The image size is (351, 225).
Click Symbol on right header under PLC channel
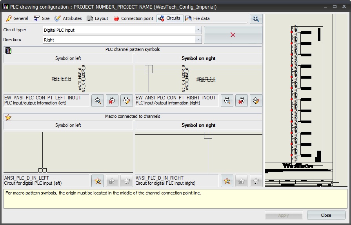coord(198,58)
